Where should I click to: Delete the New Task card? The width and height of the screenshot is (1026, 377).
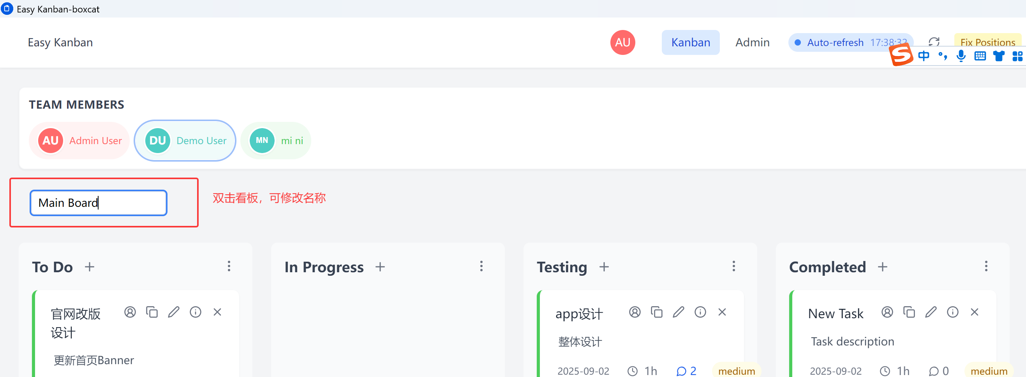click(974, 312)
